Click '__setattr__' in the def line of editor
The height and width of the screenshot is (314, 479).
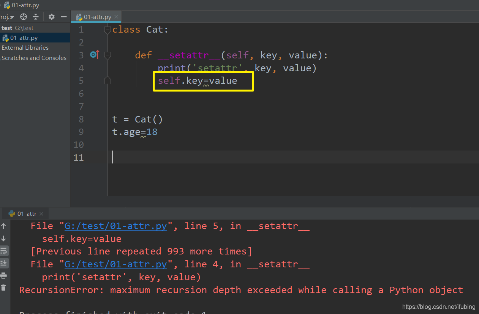(189, 55)
